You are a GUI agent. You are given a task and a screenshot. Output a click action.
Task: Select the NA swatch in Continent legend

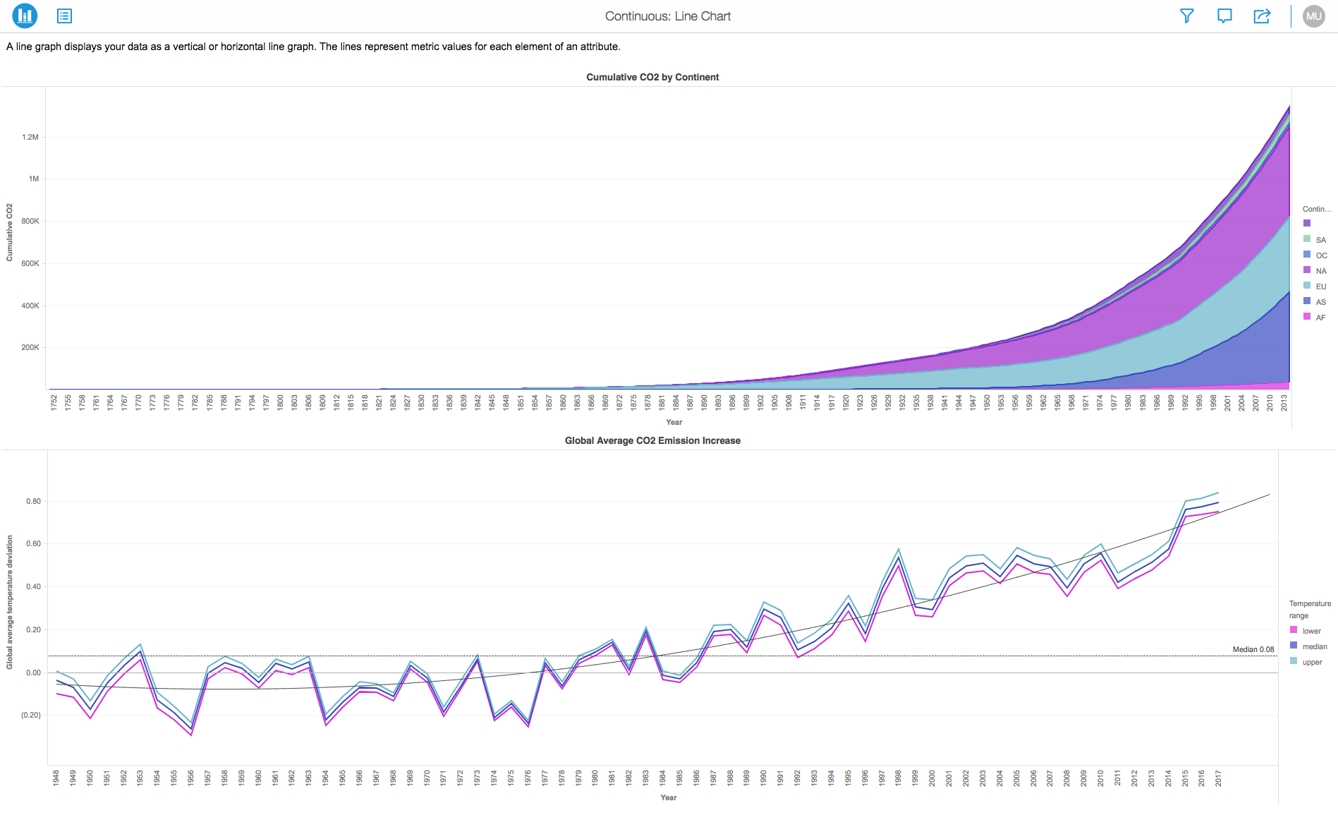(1307, 271)
